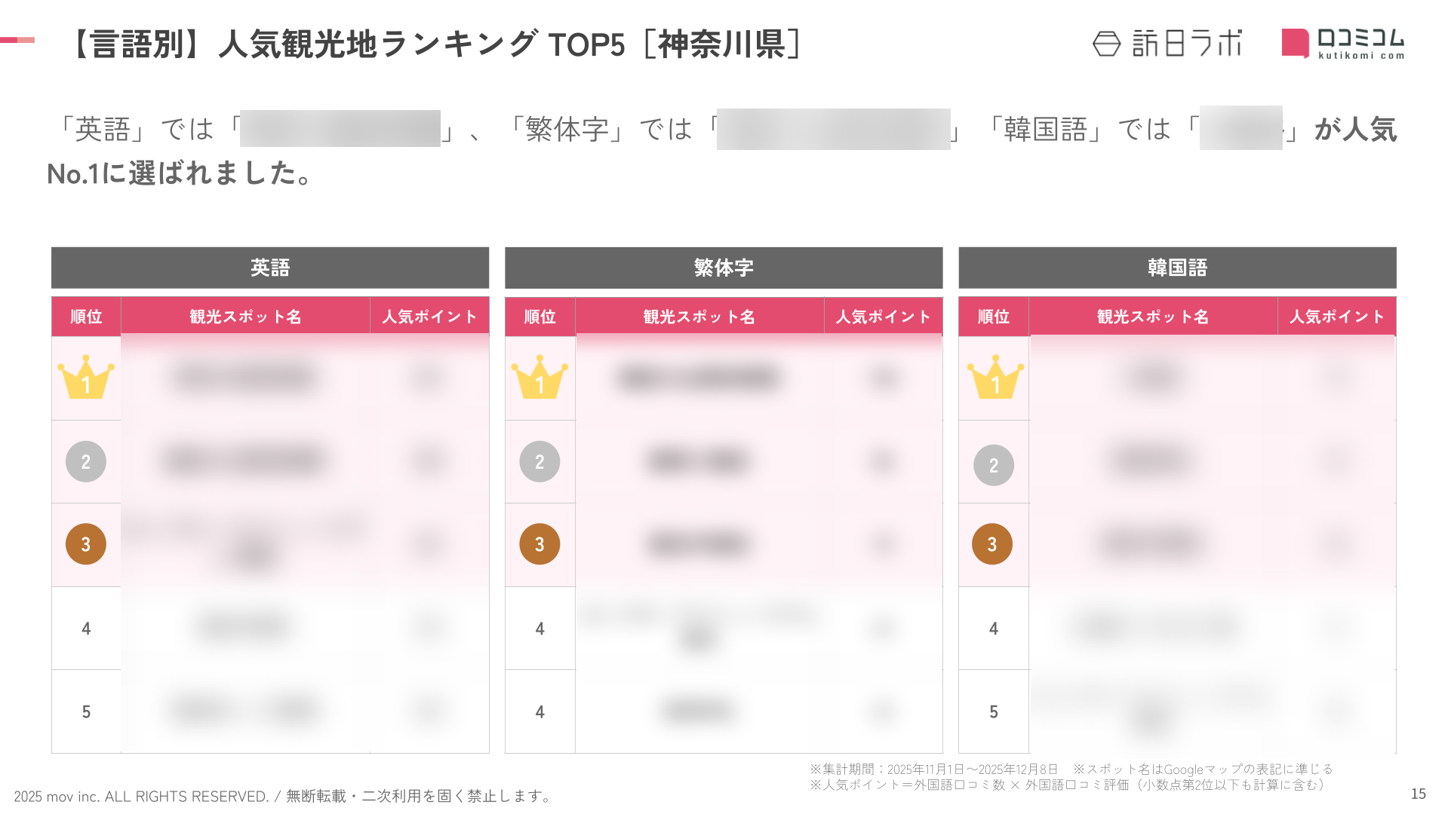The image size is (1448, 814).
Task: Select the gold crown in the 韓国語 ranking
Action: (x=995, y=377)
